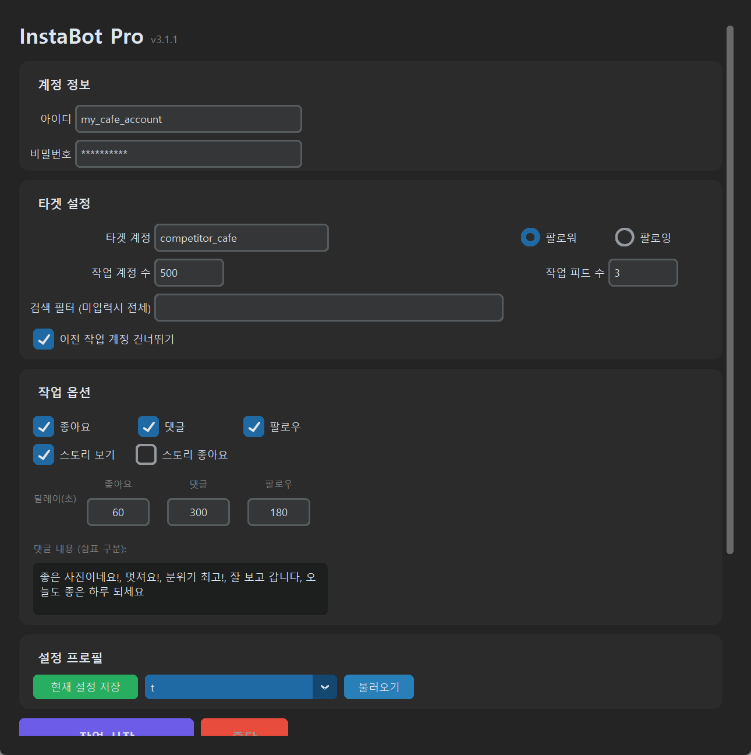
Task: Uncheck 이전 작업 계정 건너뛰기 checkbox
Action: point(44,339)
